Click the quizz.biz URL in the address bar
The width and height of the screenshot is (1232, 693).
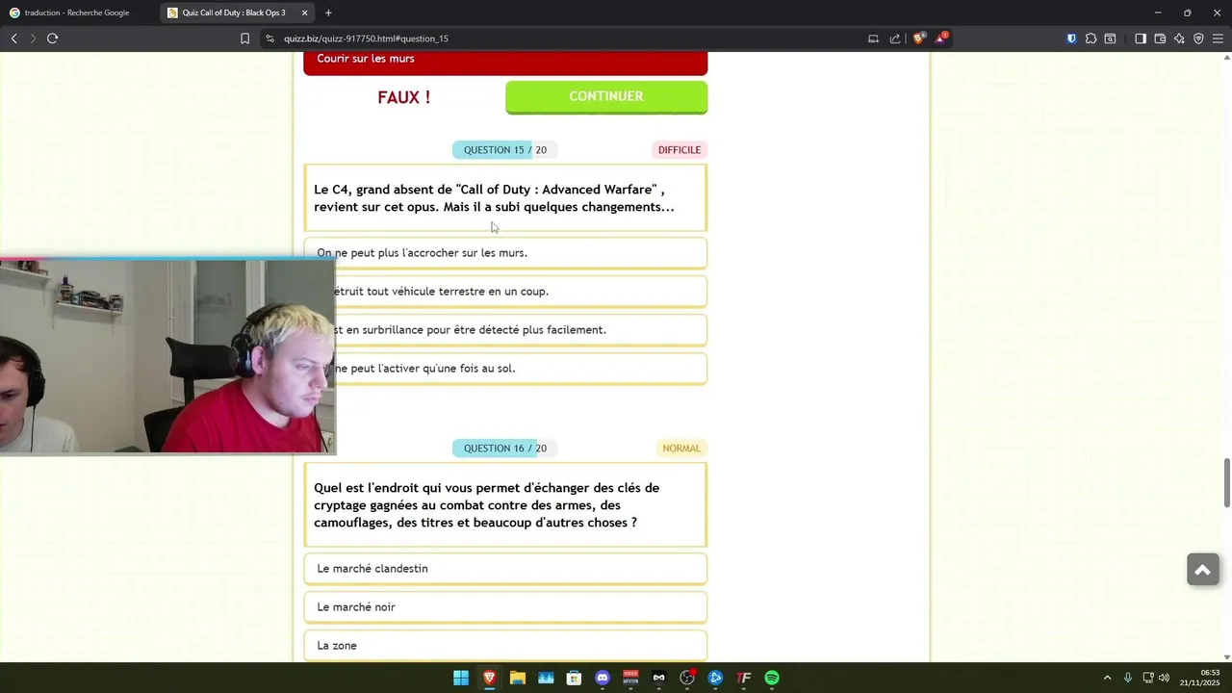pos(366,38)
